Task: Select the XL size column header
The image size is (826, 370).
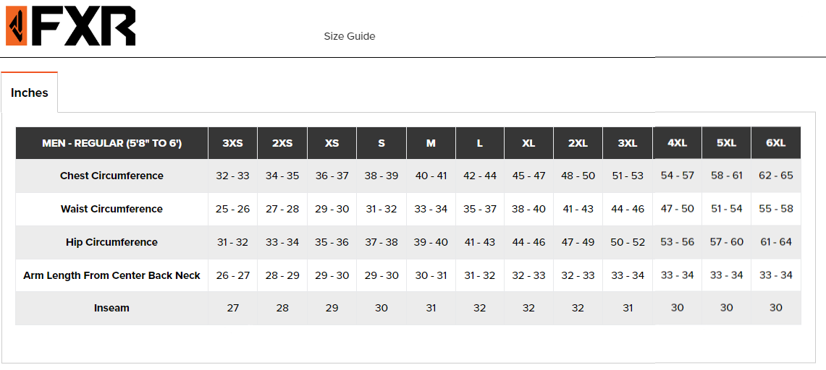Action: click(x=528, y=143)
